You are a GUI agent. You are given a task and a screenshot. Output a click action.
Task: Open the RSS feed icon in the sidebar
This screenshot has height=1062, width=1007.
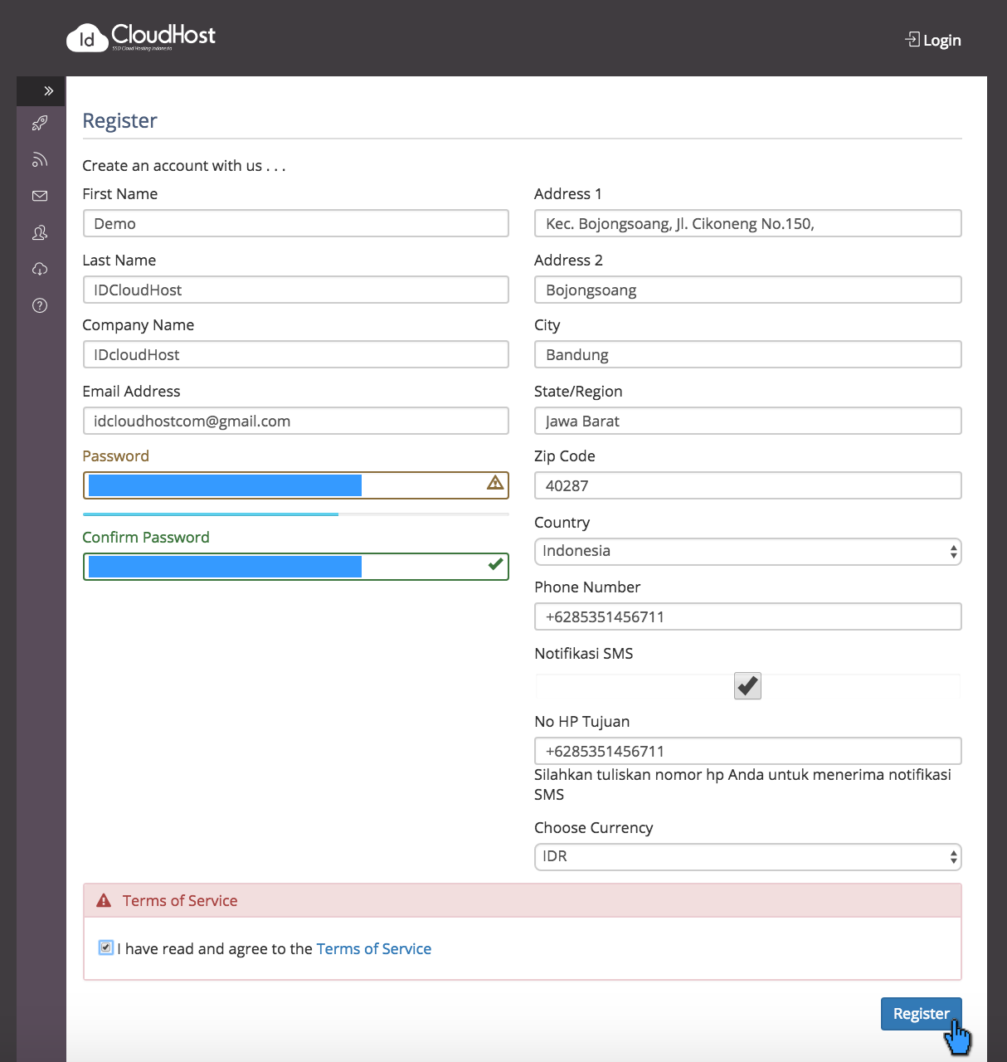pyautogui.click(x=39, y=159)
